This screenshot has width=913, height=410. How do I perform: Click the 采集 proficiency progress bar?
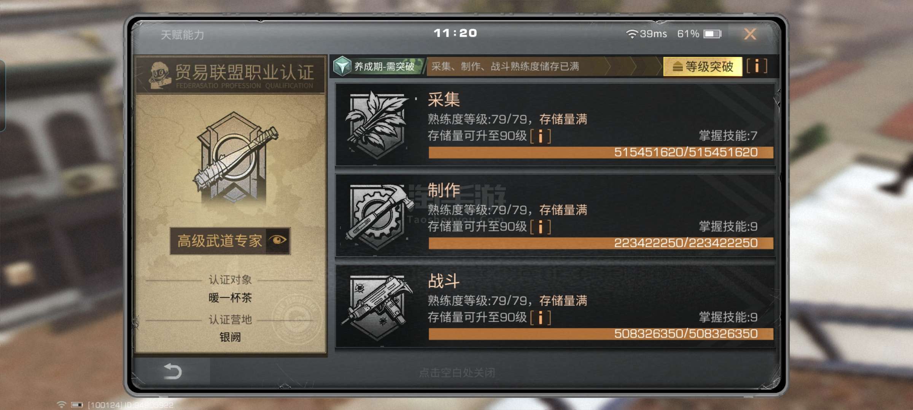point(601,152)
